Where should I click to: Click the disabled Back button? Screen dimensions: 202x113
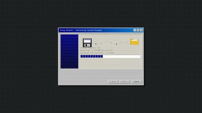[x=113, y=82]
